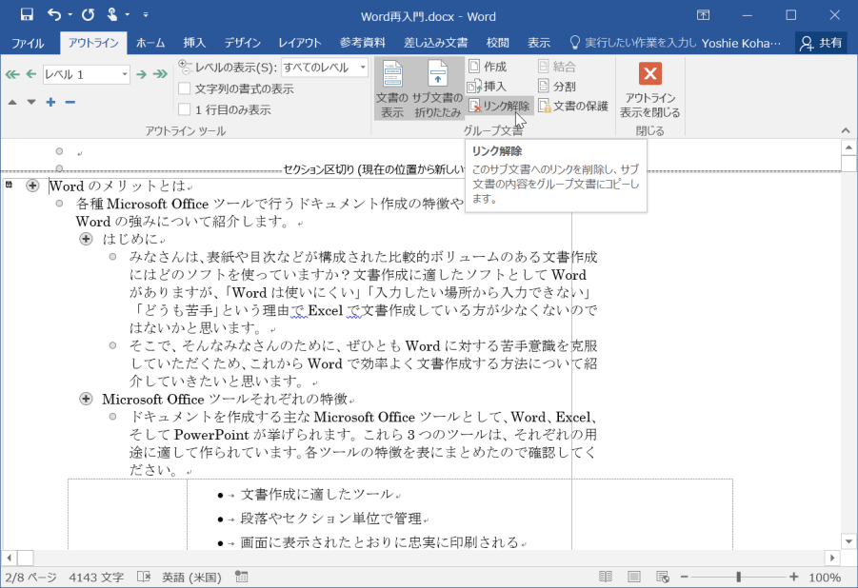858x588 pixels.
Task: Click リンク解除 unlink button
Action: 500,107
